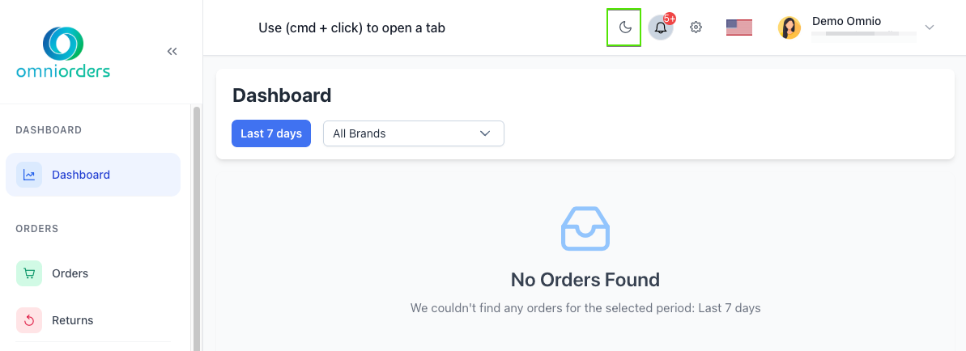Open the Returns sidebar item
Screen dimensions: 966x351
coord(72,320)
